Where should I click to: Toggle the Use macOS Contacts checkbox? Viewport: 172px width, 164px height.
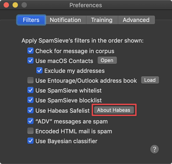pos(30,61)
